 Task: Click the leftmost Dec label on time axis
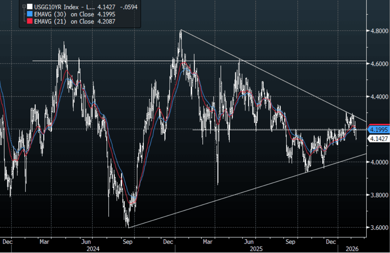click(8, 242)
